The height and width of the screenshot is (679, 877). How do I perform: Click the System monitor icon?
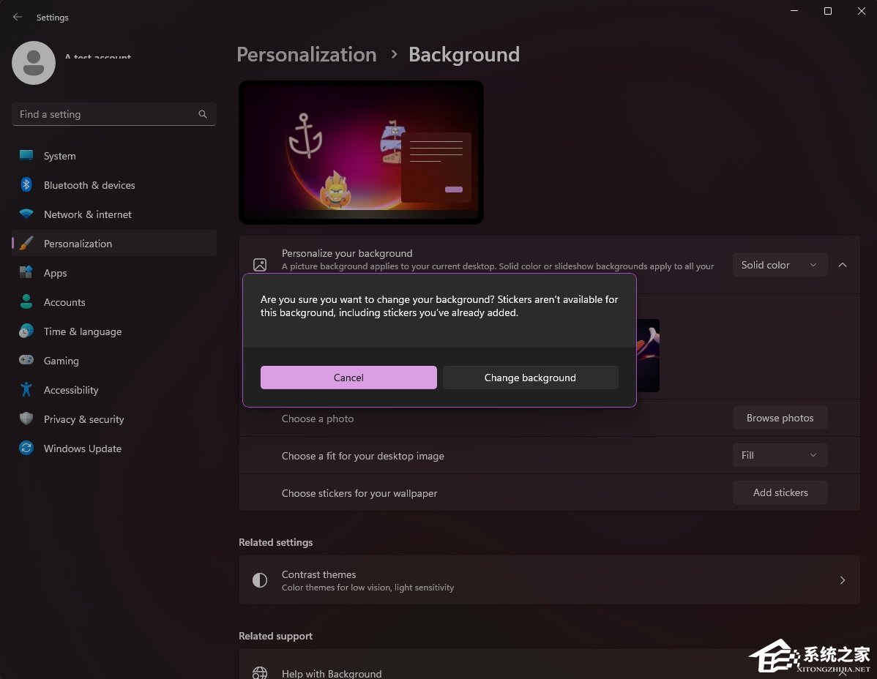click(26, 155)
